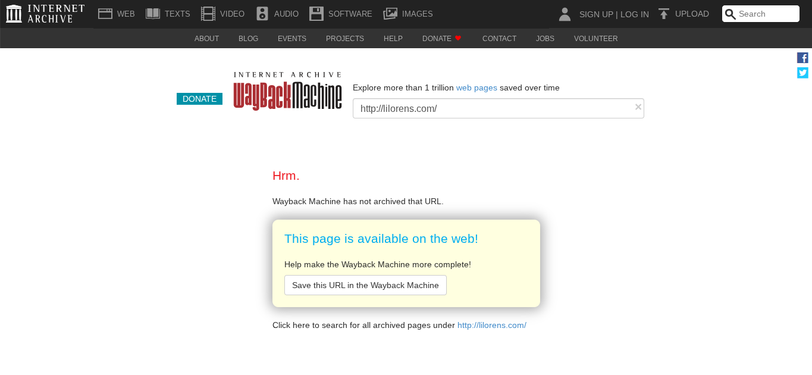Click LOG IN in the top bar
This screenshot has width=812, height=375.
pos(635,14)
